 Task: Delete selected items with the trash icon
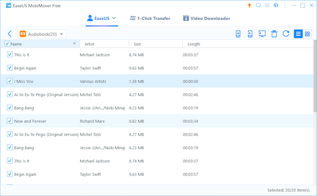click(274, 34)
